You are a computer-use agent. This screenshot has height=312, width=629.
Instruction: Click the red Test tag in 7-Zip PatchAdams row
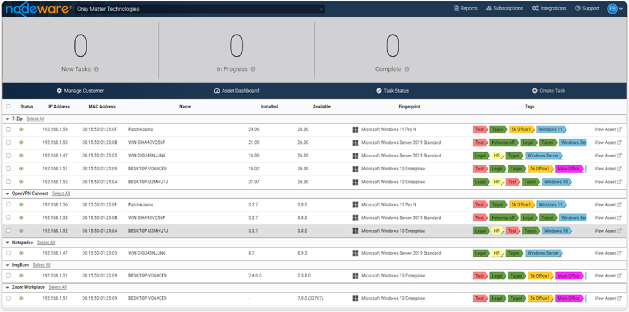480,129
